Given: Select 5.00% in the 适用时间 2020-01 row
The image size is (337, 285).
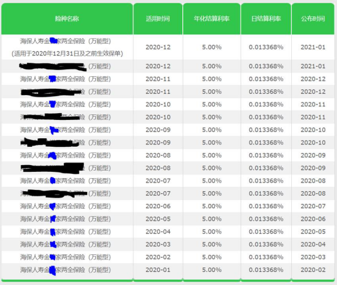Looking at the screenshot, I should pos(212,270).
